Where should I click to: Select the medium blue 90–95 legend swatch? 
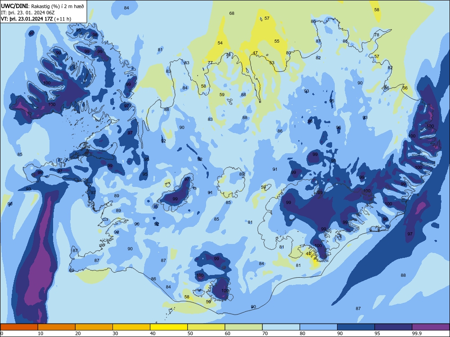pyautogui.click(x=356, y=327)
